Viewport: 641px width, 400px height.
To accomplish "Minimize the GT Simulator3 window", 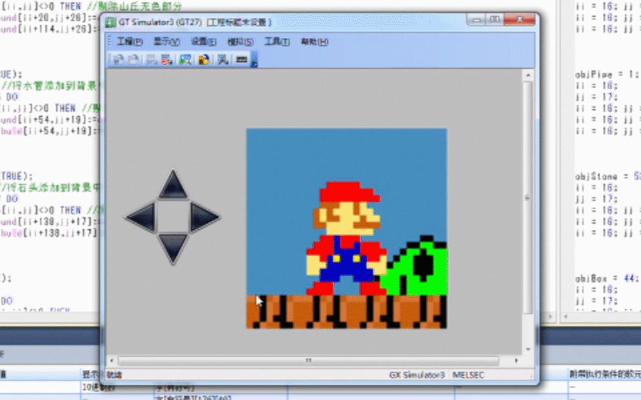I will coord(476,19).
